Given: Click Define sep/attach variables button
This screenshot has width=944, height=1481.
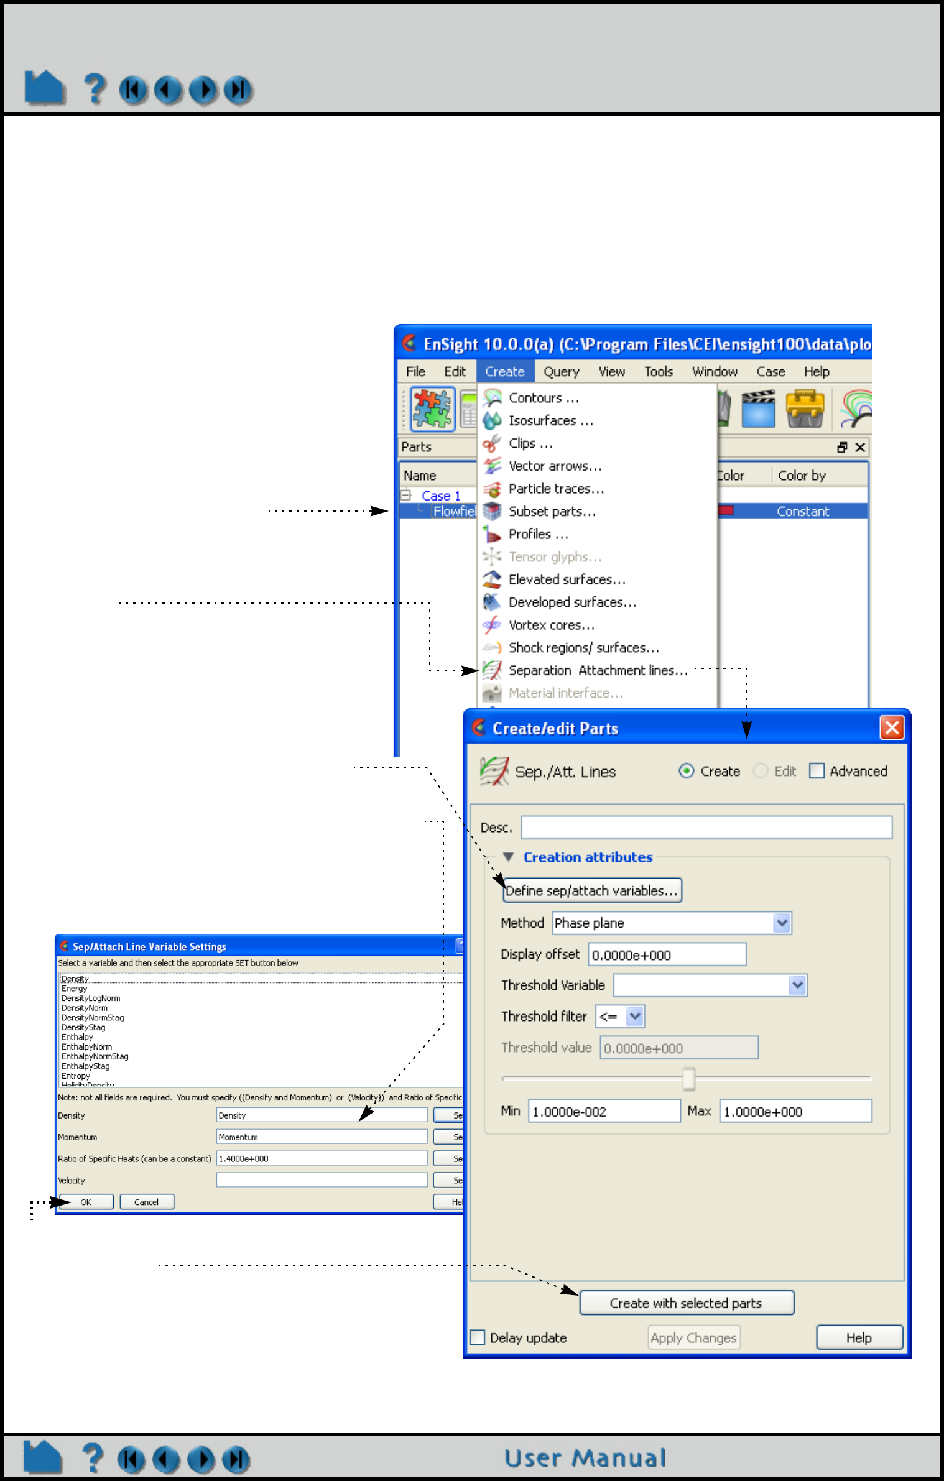Looking at the screenshot, I should [592, 890].
